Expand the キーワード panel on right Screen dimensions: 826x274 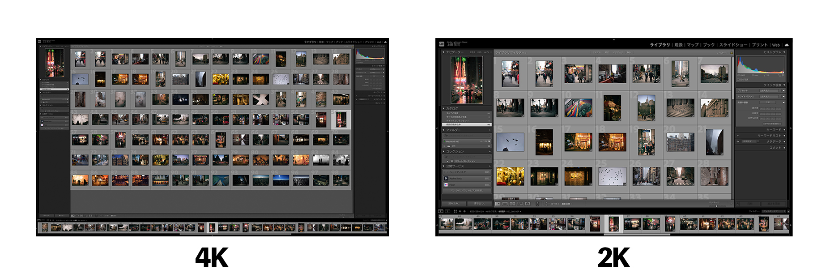784,130
